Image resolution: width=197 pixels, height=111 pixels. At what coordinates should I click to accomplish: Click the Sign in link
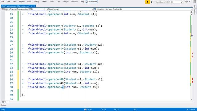(x=187, y=2)
